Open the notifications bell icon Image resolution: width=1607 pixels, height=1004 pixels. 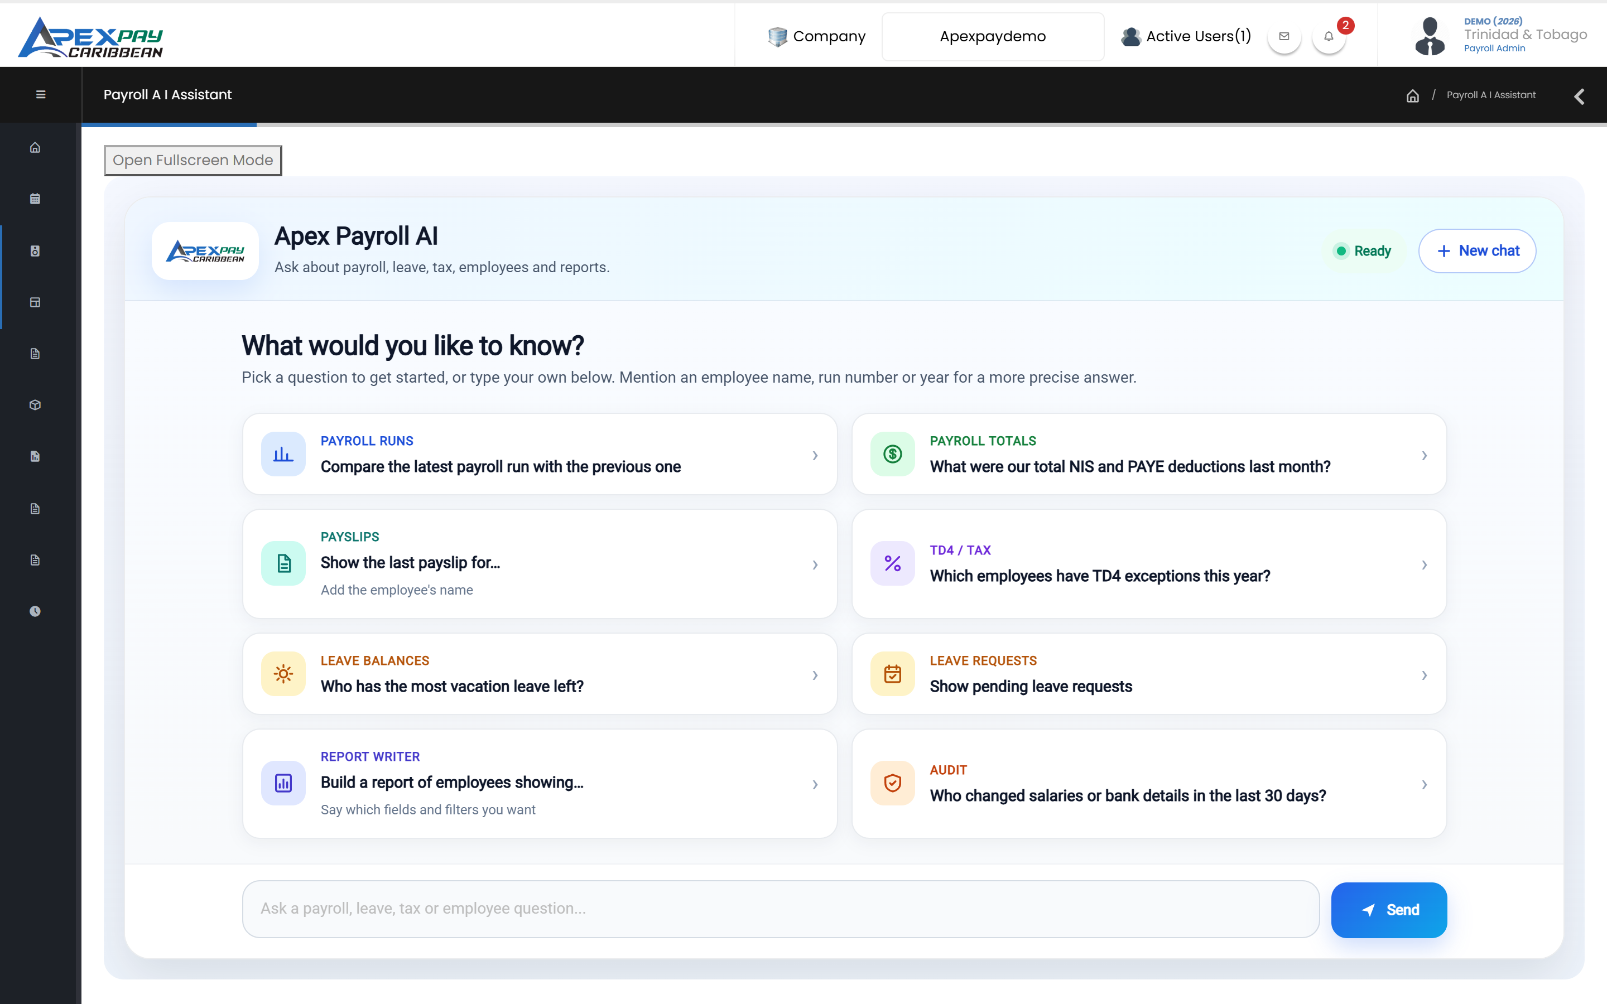(x=1329, y=36)
